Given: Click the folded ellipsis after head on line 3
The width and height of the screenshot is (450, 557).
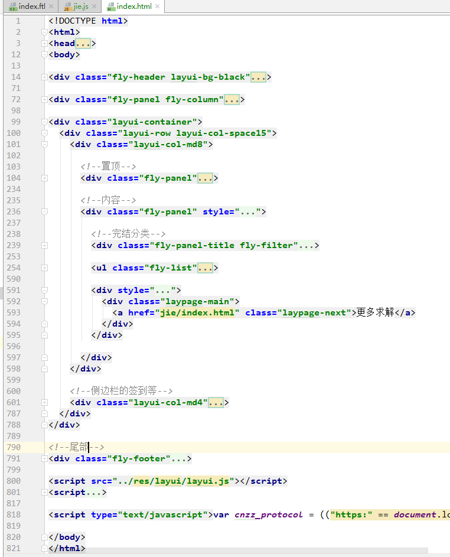Looking at the screenshot, I should 83,44.
